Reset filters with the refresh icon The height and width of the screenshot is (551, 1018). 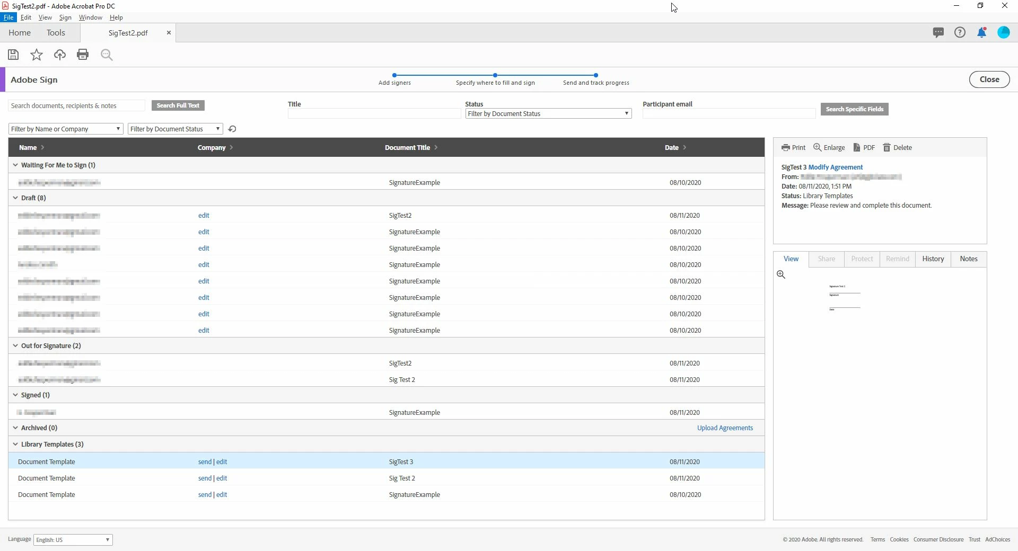pos(232,129)
